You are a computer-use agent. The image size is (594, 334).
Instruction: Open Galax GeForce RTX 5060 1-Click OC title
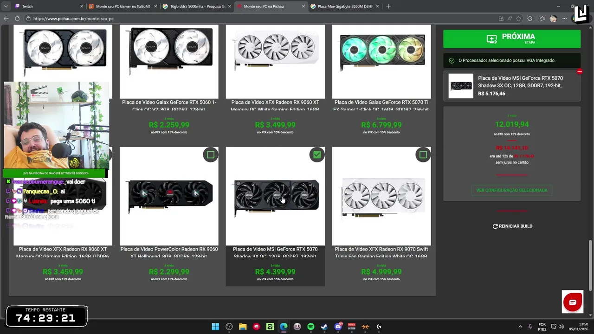point(169,106)
